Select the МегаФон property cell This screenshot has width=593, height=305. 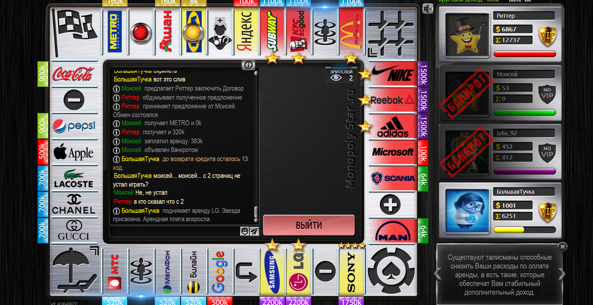pyautogui.click(x=167, y=272)
